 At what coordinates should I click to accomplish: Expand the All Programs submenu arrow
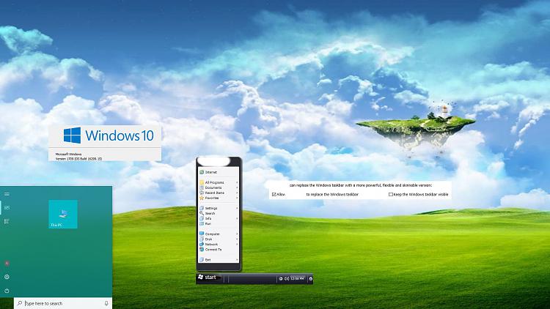(x=237, y=182)
